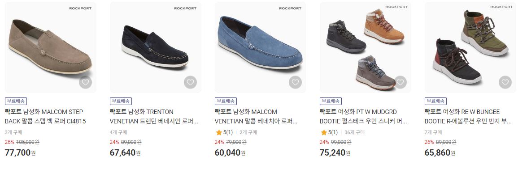Open three-boot MUDGRD BOOTIE product image
This screenshot has width=518, height=169.
366,47
